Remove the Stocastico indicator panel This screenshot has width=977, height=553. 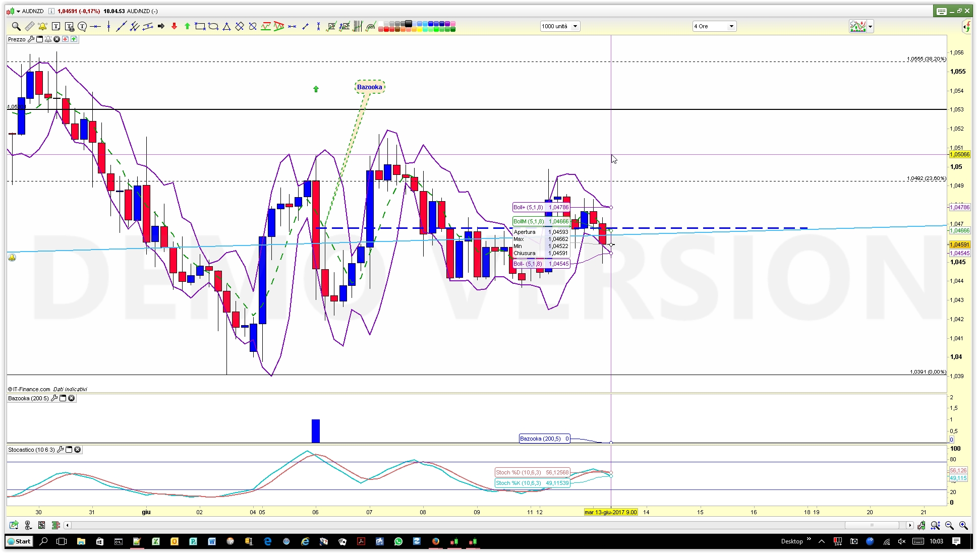[78, 450]
